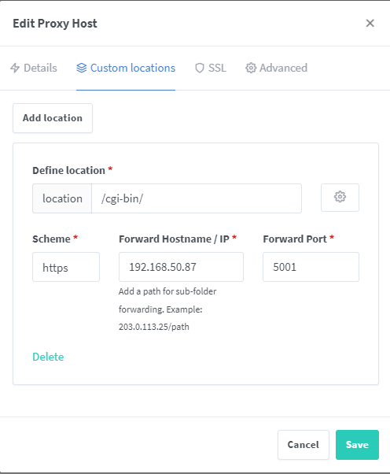Viewport: 390px width, 474px height.
Task: Click the Forward Port field showing 5001
Action: click(x=311, y=267)
